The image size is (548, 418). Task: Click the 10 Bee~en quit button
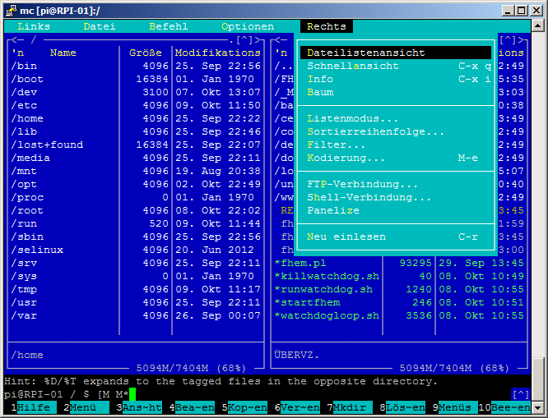tap(510, 407)
